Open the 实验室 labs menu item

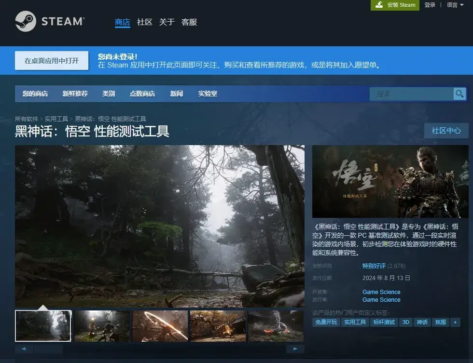[x=208, y=94]
